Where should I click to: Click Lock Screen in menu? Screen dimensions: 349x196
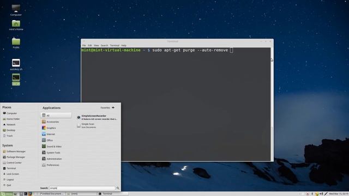tap(11, 174)
